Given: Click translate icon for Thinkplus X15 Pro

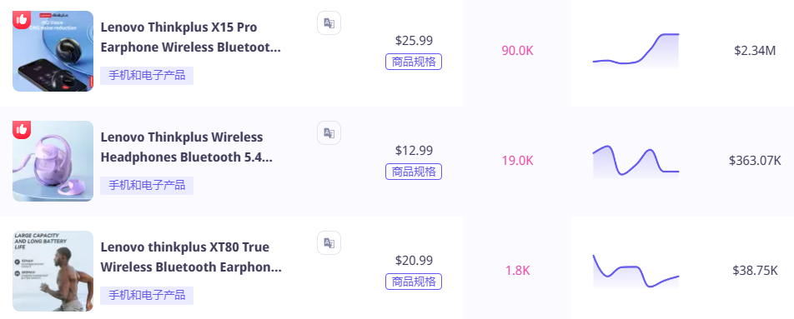Looking at the screenshot, I should point(329,22).
